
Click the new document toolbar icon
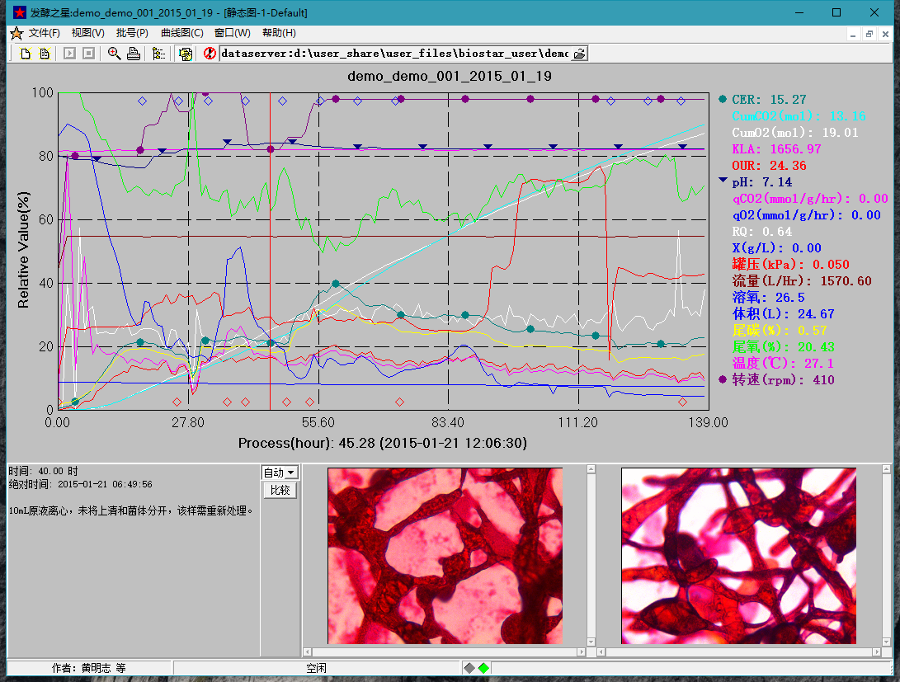pyautogui.click(x=26, y=54)
